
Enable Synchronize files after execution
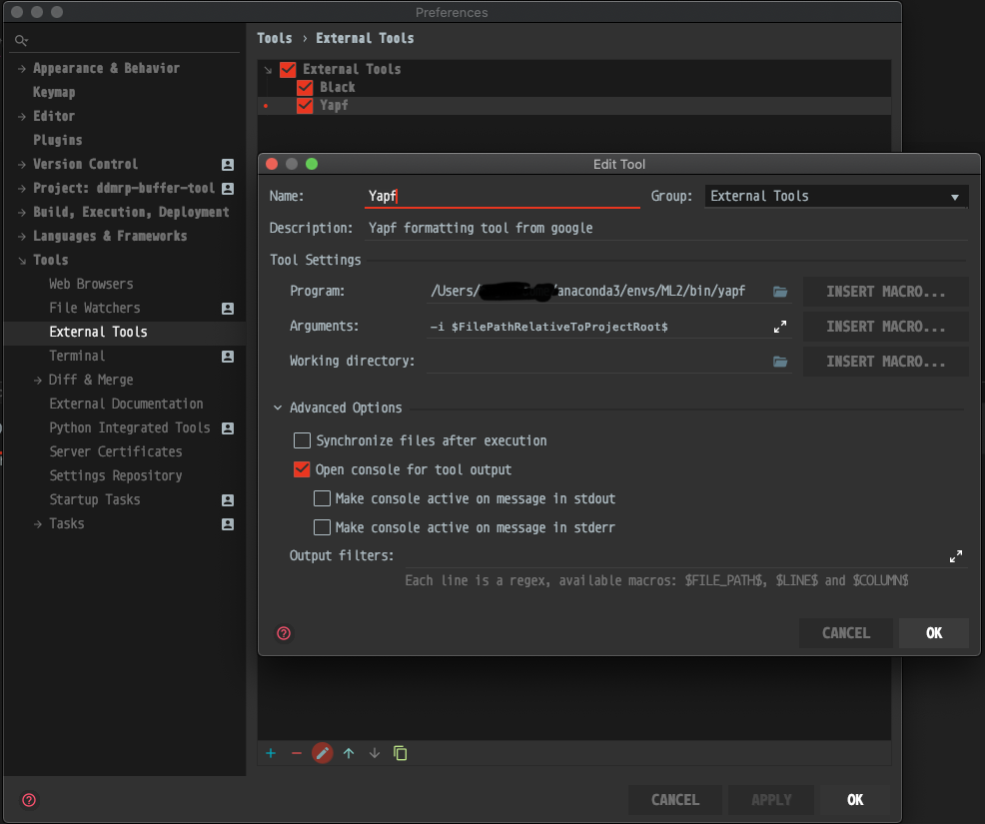pos(302,440)
